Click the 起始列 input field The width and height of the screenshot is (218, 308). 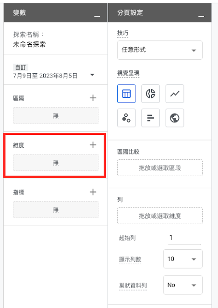coord(184,238)
